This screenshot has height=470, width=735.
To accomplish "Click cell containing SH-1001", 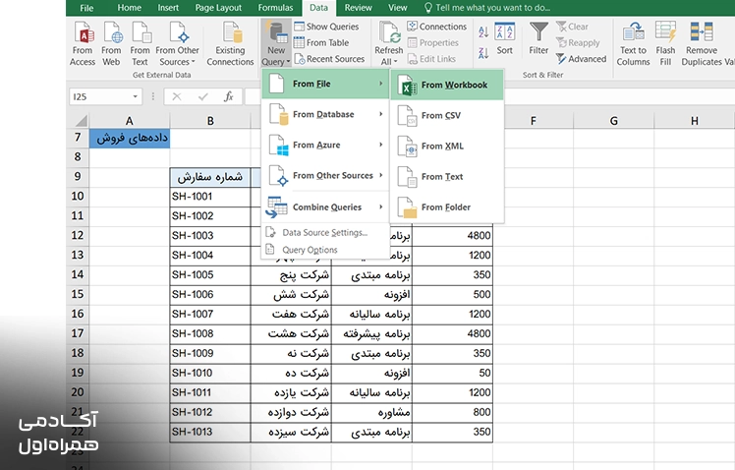I will (210, 197).
